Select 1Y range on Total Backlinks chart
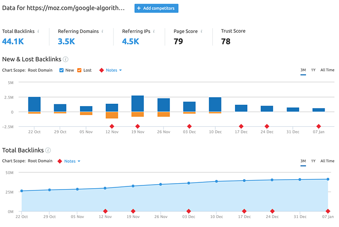Viewport: 339px width, 227px height. tap(313, 161)
